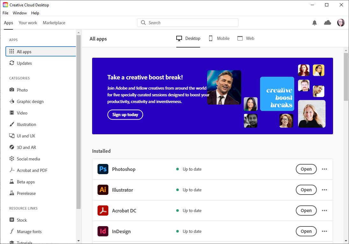Click the Social media icon
This screenshot has height=244, width=349.
point(12,159)
